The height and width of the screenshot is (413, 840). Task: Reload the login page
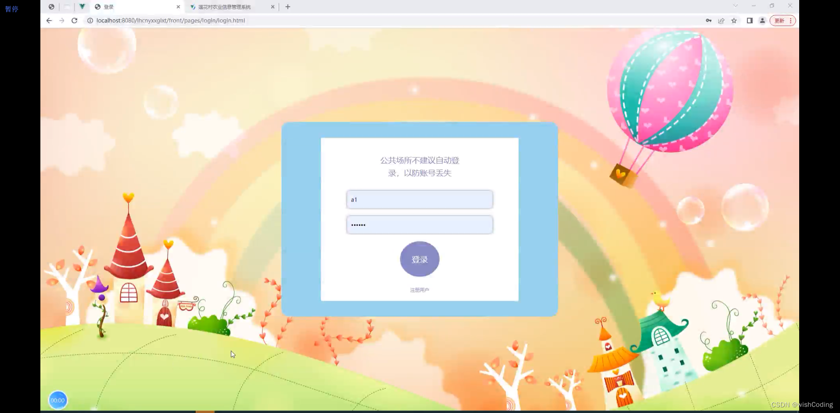click(x=75, y=21)
